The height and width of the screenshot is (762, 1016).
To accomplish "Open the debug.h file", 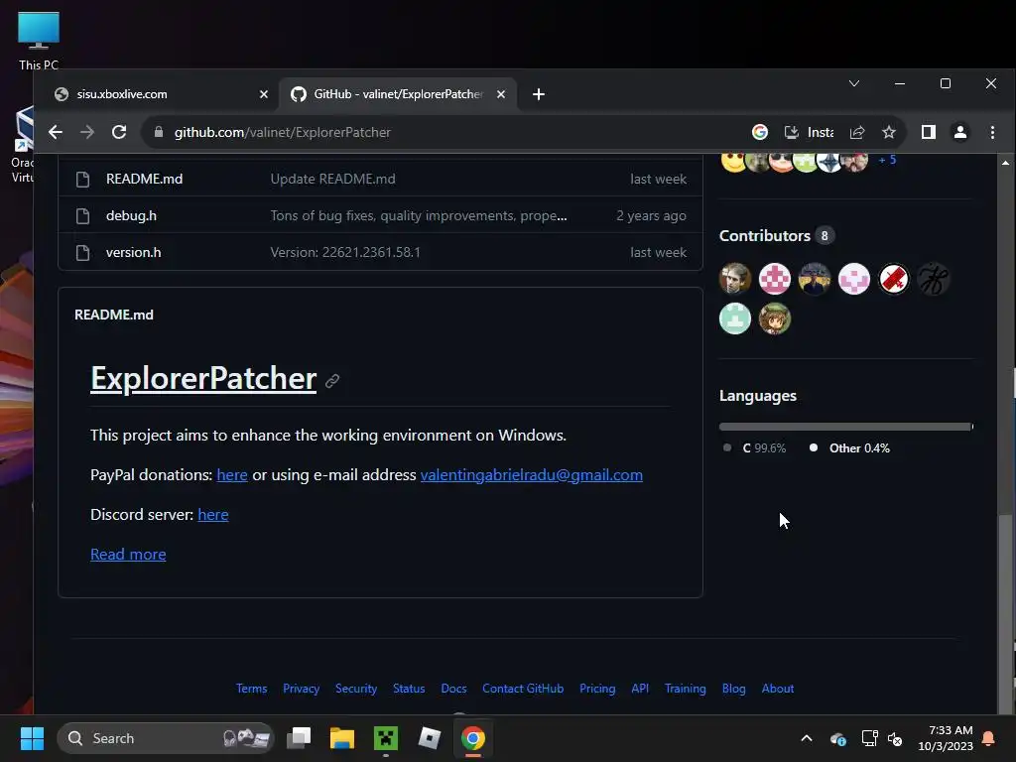I will 131,215.
